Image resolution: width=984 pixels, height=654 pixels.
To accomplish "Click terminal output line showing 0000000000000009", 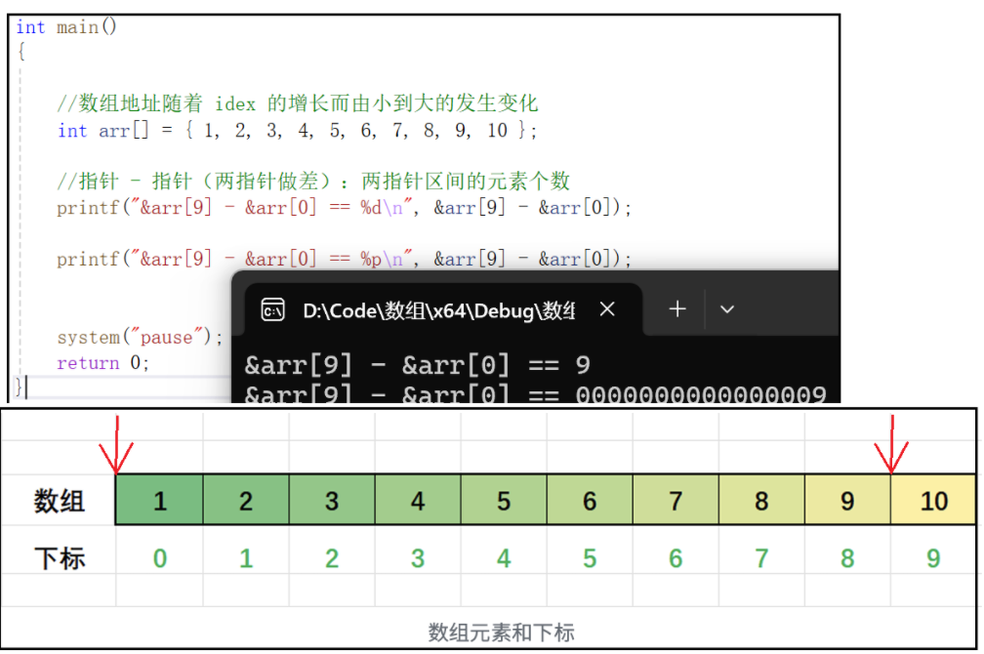I will click(535, 393).
